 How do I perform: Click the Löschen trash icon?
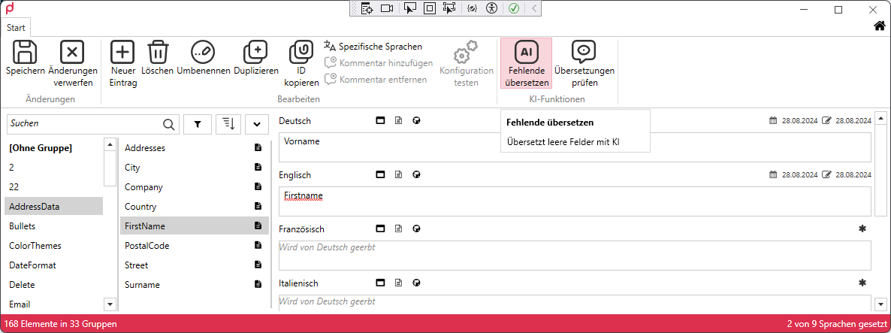pyautogui.click(x=158, y=52)
